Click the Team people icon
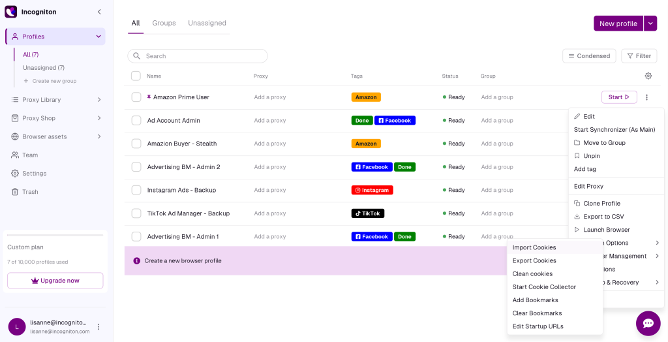The height and width of the screenshot is (342, 668). [x=15, y=155]
